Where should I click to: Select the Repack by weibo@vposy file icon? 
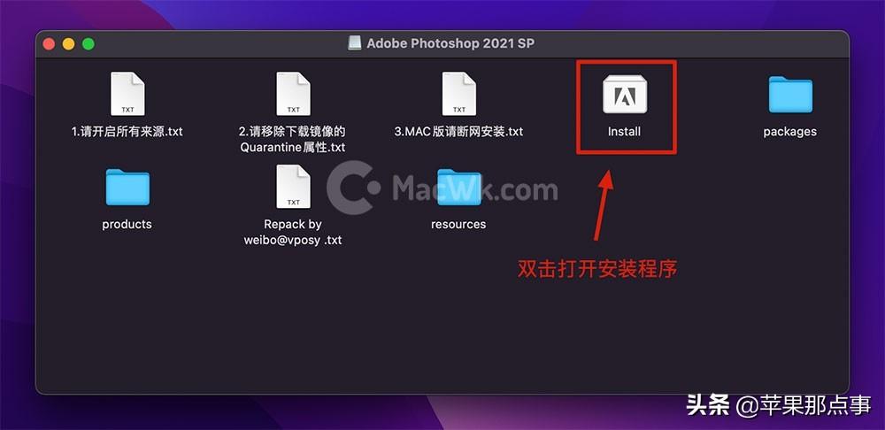(x=293, y=186)
